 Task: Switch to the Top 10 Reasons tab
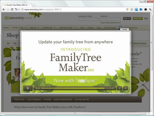point(34,100)
